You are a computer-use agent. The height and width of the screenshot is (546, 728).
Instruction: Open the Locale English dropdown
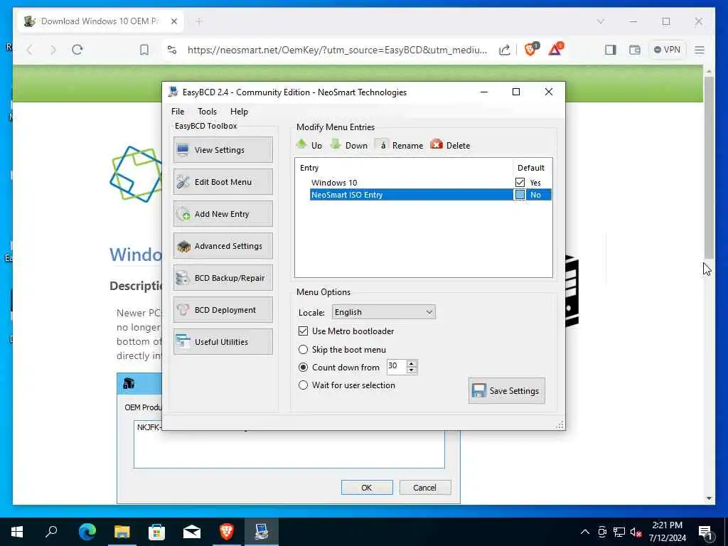point(383,312)
